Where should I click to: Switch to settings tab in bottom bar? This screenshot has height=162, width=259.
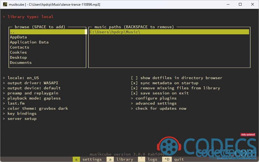[x=92, y=159]
